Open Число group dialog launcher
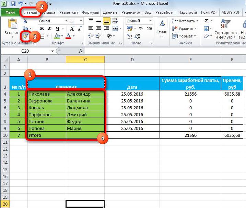 click(x=151, y=43)
